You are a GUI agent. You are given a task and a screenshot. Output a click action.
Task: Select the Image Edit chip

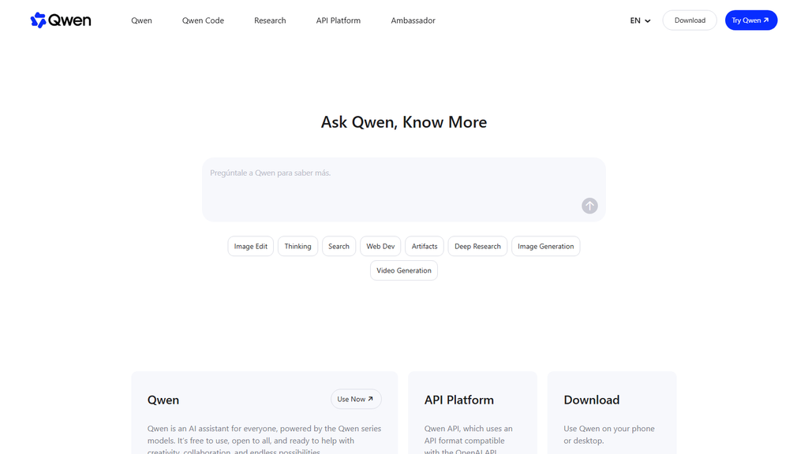[250, 246]
